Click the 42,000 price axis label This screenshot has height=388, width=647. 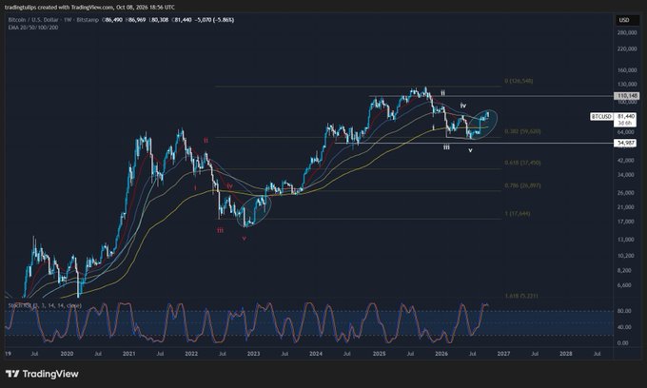(x=626, y=161)
